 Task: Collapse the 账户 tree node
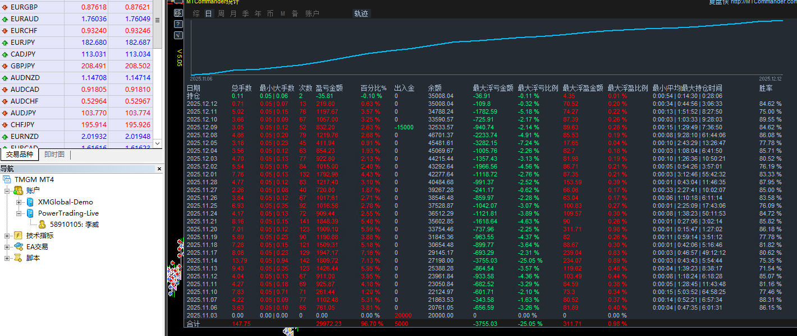pyautogui.click(x=7, y=191)
